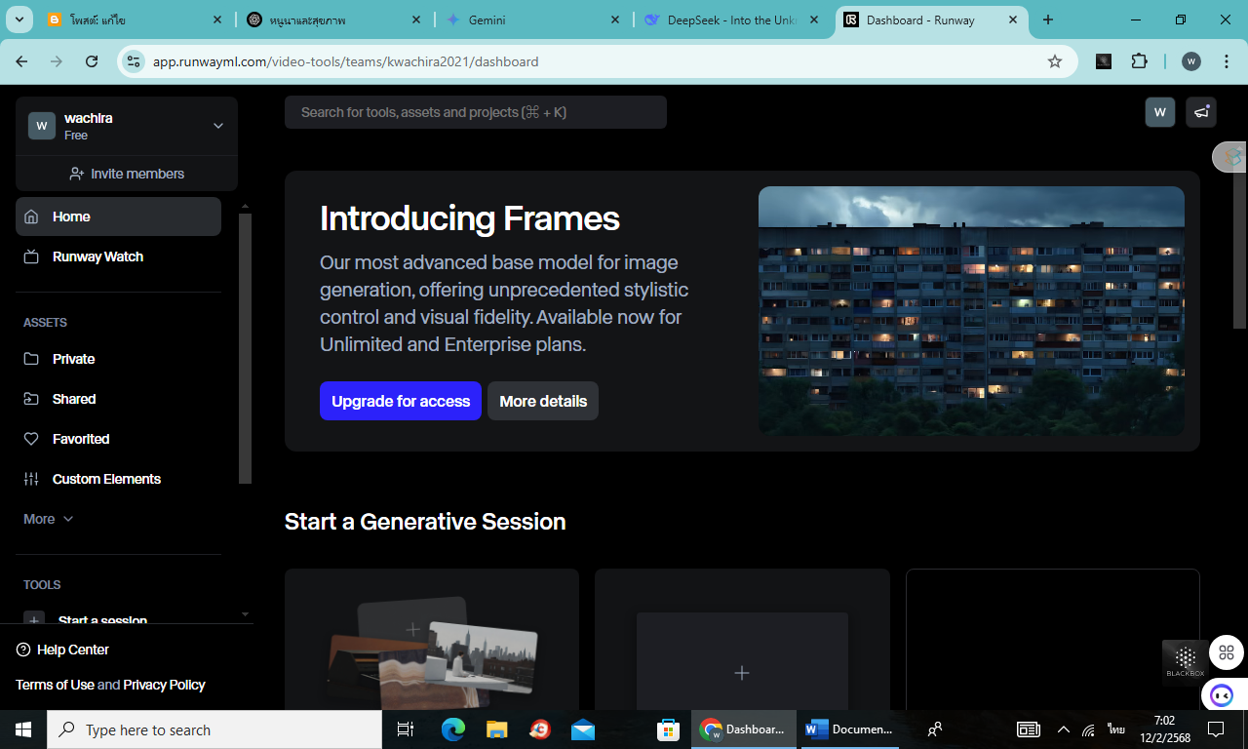Open the Chrome three-dot menu
This screenshot has height=749, width=1248.
click(x=1225, y=61)
